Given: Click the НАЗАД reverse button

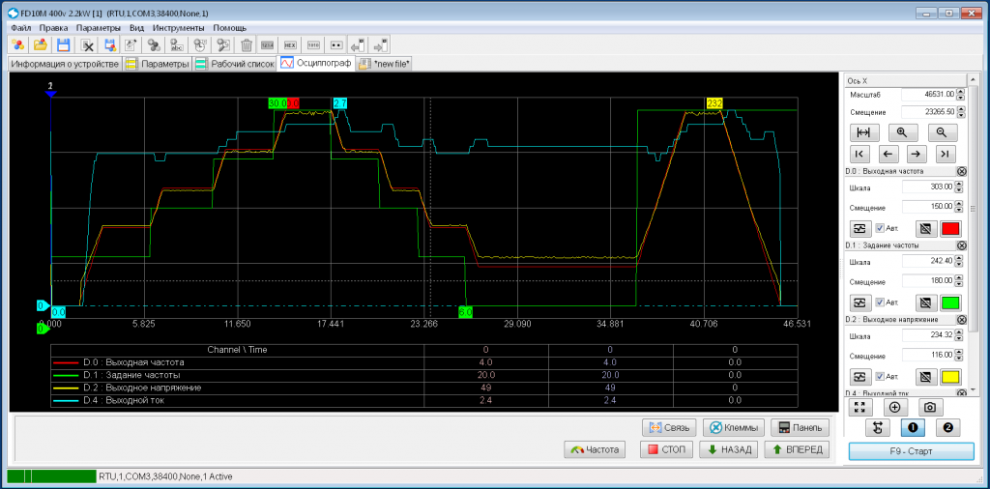Looking at the screenshot, I should (x=729, y=450).
